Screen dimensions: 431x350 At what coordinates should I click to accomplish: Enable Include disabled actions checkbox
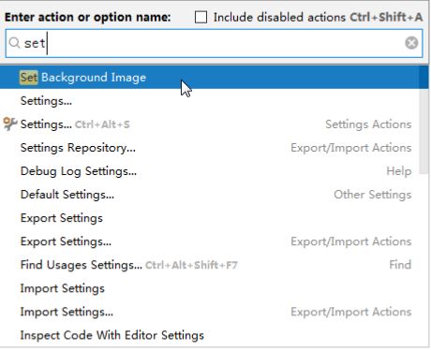pos(201,17)
